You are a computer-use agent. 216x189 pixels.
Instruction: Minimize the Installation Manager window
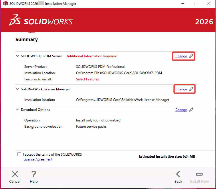[183, 4]
